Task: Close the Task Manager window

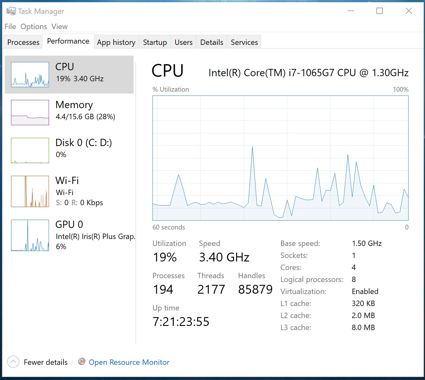Action: point(409,11)
